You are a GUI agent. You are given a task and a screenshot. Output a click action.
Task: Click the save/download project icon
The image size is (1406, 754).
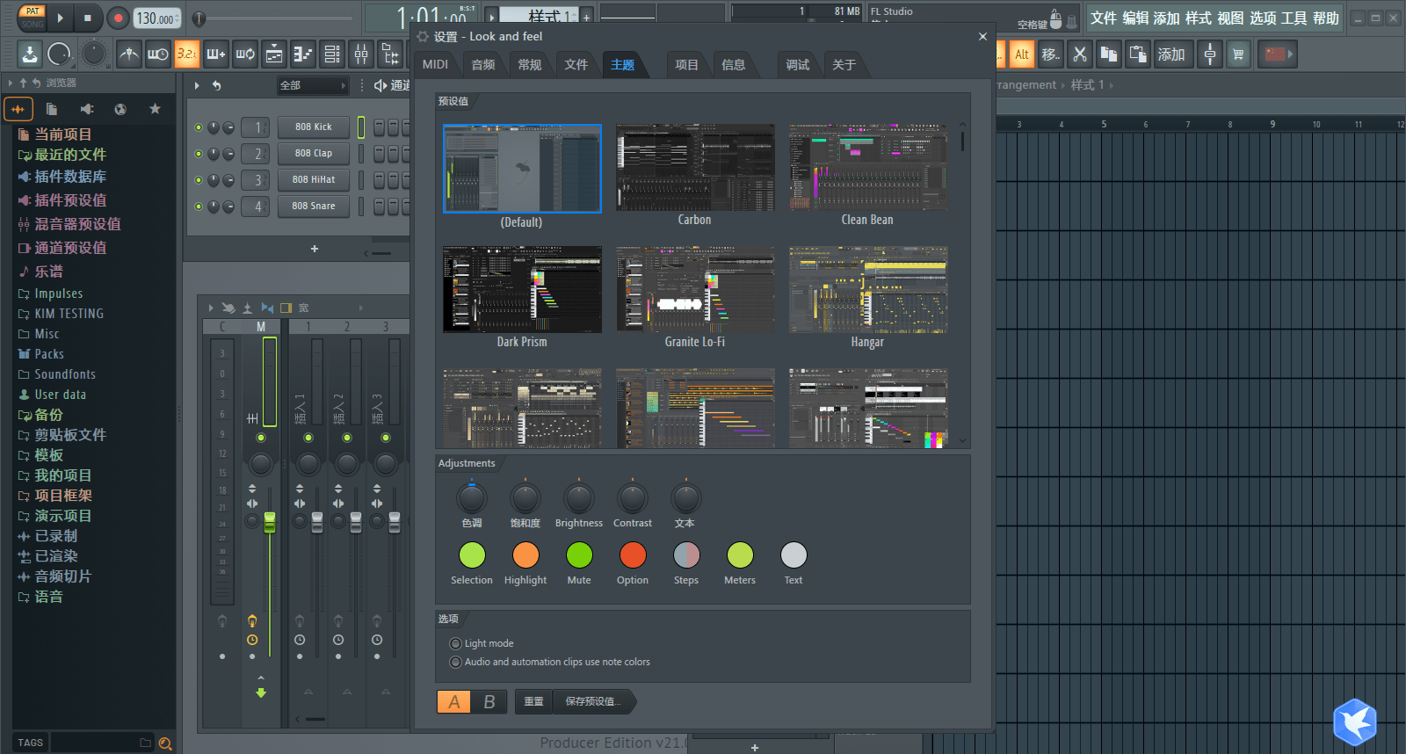[x=30, y=54]
